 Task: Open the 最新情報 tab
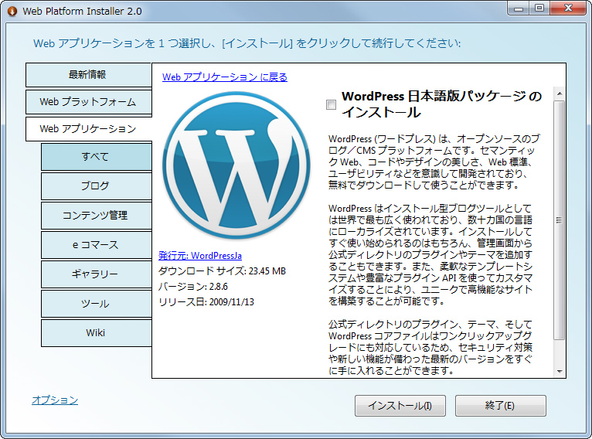(88, 75)
